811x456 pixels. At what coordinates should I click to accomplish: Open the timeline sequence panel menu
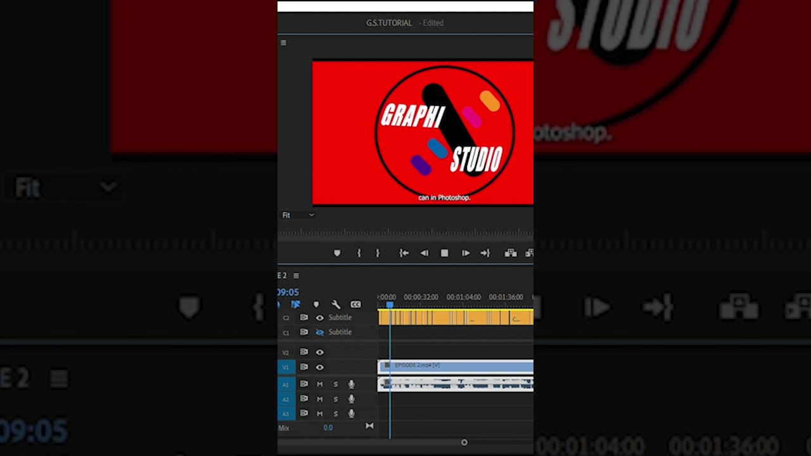(x=296, y=275)
